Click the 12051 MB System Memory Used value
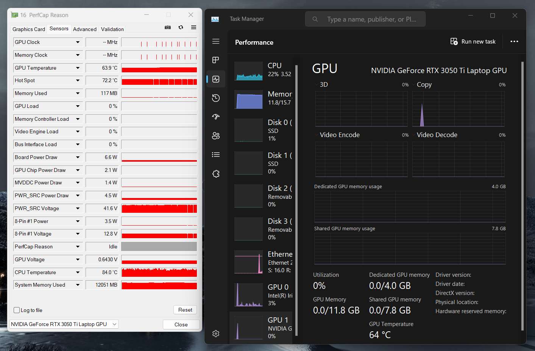535x351 pixels. tap(102, 285)
